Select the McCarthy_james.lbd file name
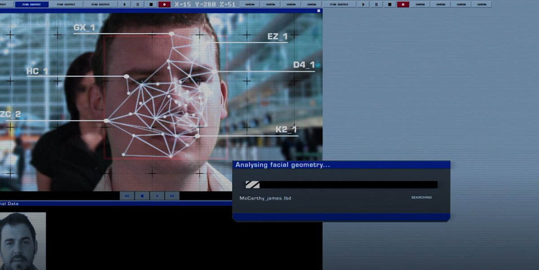Viewport: 539px width, 270px height. (x=265, y=197)
